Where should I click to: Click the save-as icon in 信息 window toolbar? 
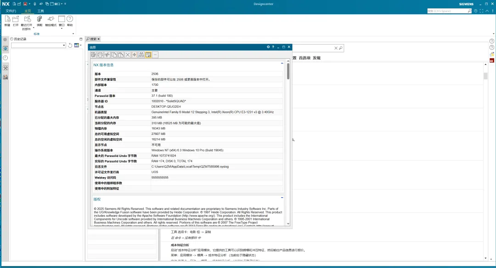(93, 55)
